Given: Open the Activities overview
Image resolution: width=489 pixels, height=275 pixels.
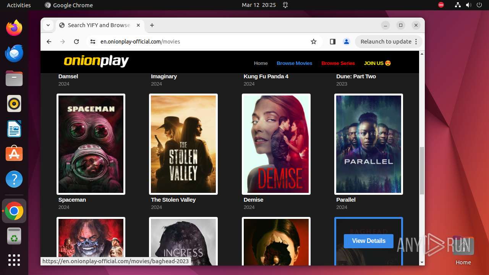Looking at the screenshot, I should click(19, 5).
